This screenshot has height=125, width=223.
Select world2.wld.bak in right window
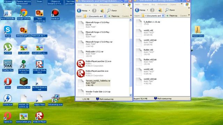[146, 81]
